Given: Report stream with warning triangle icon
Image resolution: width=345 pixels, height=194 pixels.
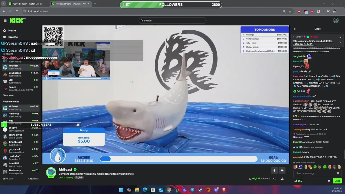Looking at the screenshot, I should point(282,179).
